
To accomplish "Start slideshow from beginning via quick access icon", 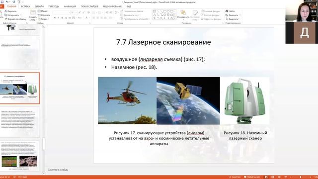I will point(19,2).
